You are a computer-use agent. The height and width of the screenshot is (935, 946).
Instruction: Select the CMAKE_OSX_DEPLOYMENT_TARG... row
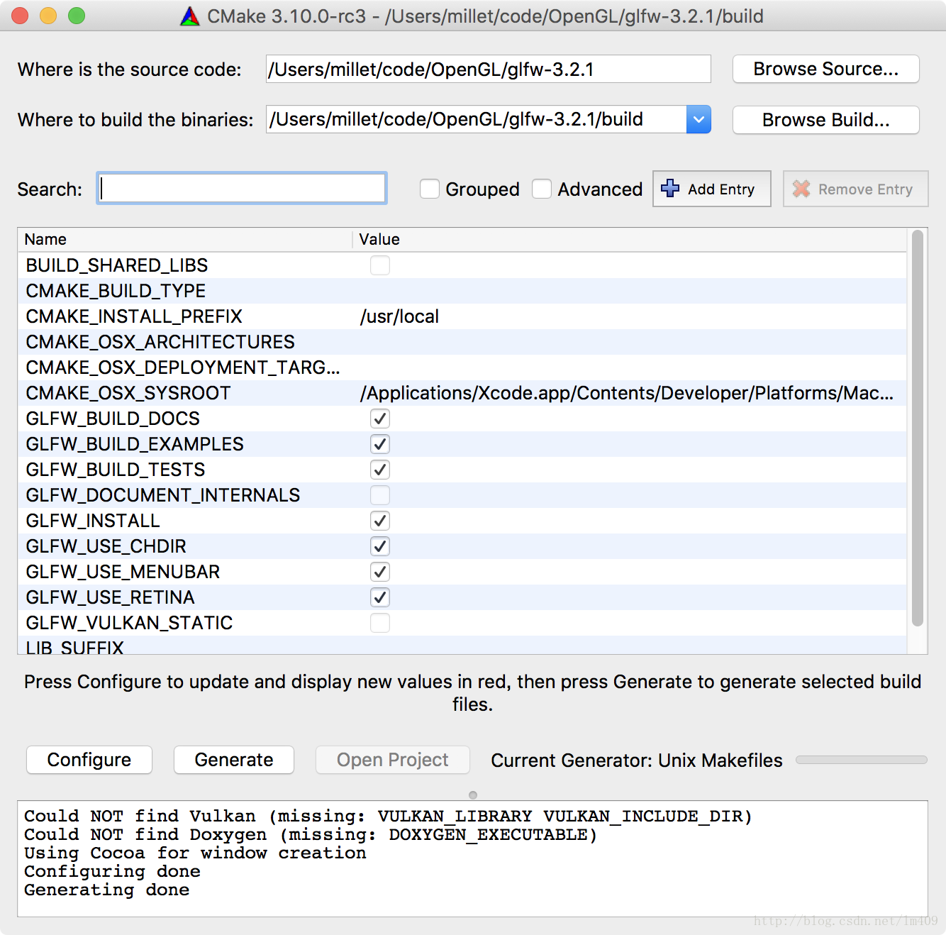462,367
